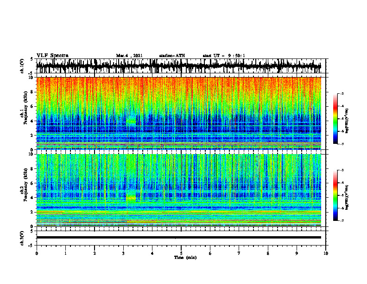The image size is (367, 284).
Task: Click the "-3" label on ch.2 color scale
Action: [342, 170]
